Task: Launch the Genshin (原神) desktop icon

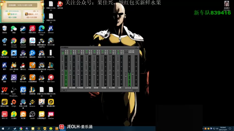Action: pos(42,103)
